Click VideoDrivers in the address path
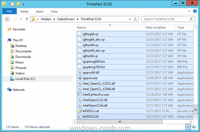 pyautogui.click(x=66, y=19)
